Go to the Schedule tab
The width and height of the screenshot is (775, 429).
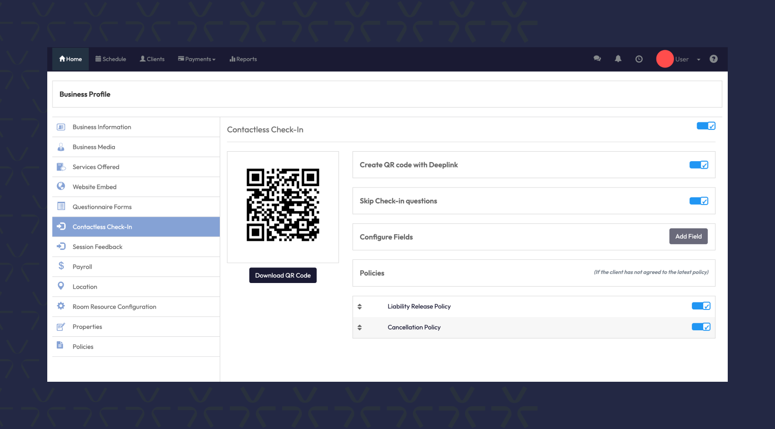tap(111, 59)
